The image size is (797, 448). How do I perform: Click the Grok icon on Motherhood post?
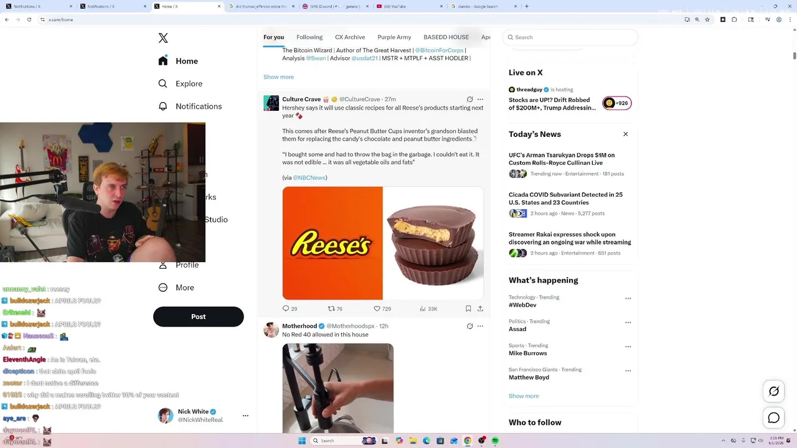470,326
